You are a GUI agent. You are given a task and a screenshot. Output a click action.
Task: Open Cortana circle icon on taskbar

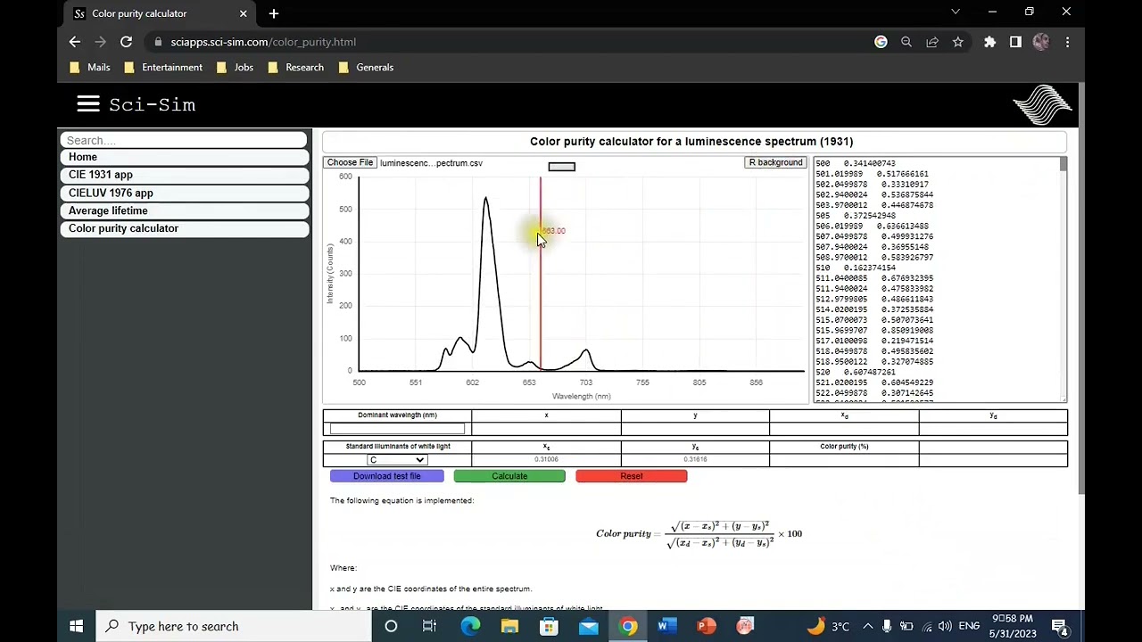point(391,626)
